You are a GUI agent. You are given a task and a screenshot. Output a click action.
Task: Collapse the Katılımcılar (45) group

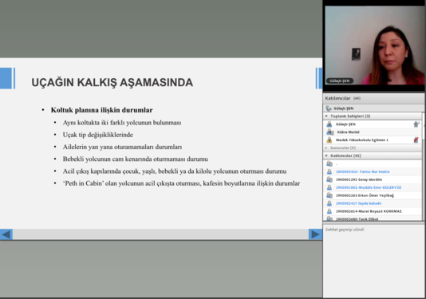[326, 155]
